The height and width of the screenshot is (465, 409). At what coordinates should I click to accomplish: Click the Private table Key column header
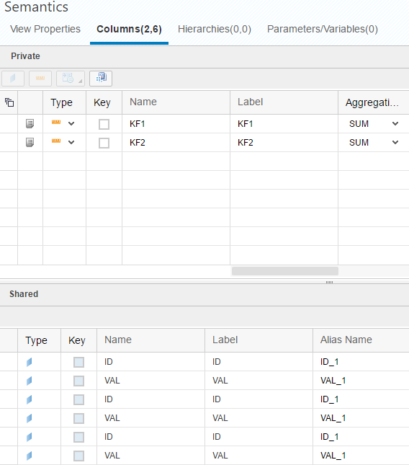104,102
